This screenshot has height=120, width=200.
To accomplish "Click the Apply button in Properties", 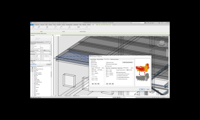I will (49, 64).
